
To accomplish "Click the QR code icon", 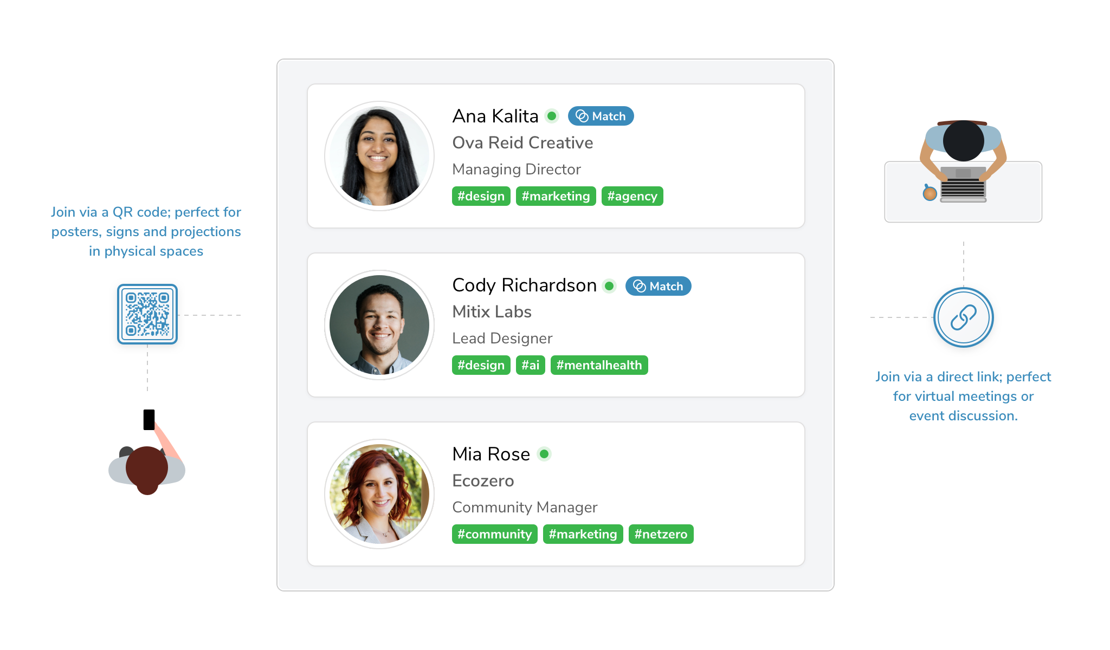I will click(x=147, y=314).
